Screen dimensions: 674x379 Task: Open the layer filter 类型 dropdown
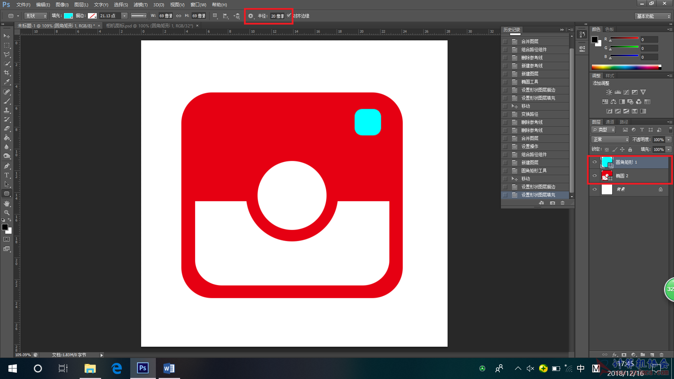[x=603, y=130]
